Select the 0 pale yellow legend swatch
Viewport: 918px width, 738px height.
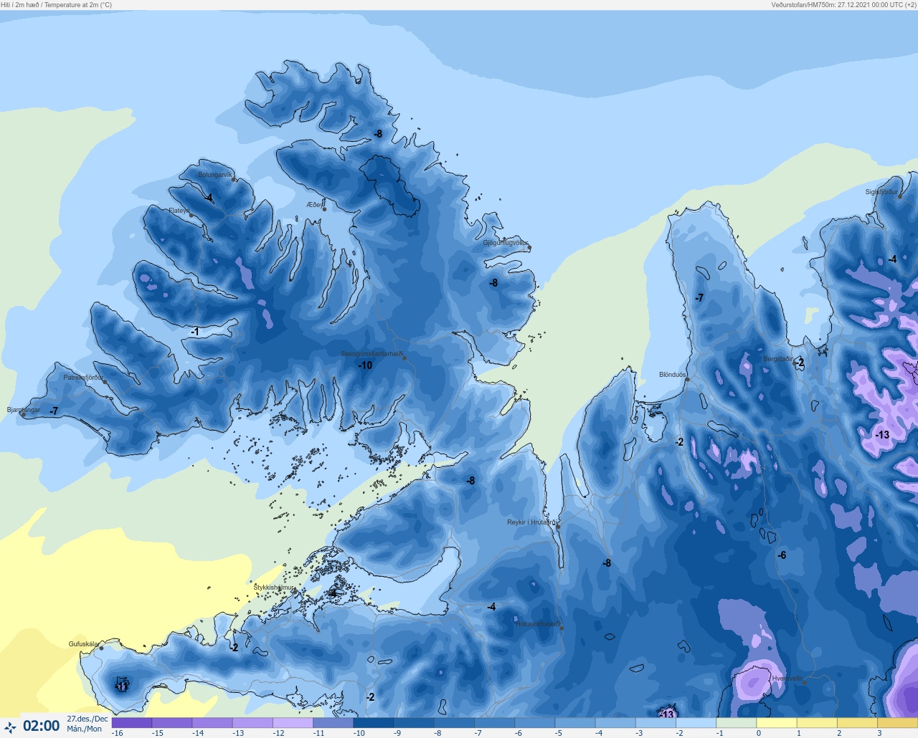coord(776,723)
